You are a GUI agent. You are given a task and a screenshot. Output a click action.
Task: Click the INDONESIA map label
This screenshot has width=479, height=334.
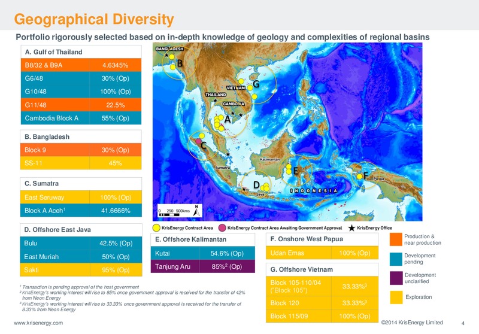pyautogui.click(x=313, y=190)
